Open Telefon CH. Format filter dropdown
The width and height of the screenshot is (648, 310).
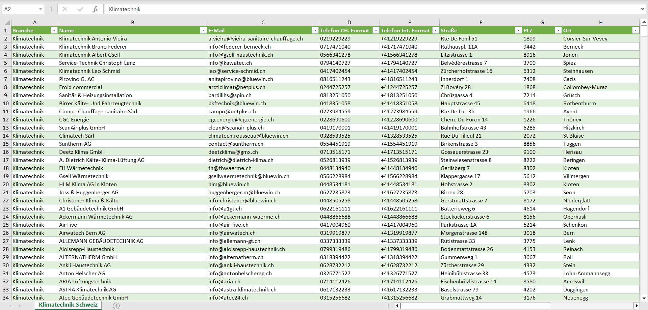pos(376,30)
